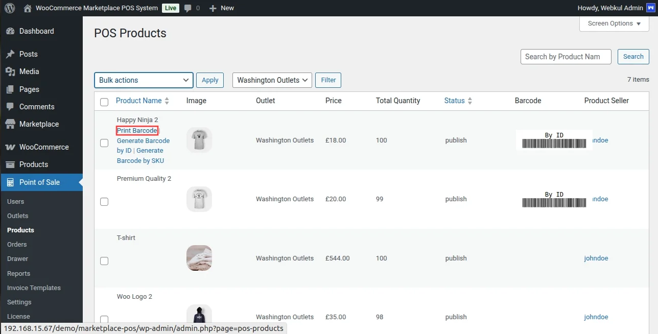Open Invoice Templates submenu item
This screenshot has width=658, height=334.
point(34,288)
